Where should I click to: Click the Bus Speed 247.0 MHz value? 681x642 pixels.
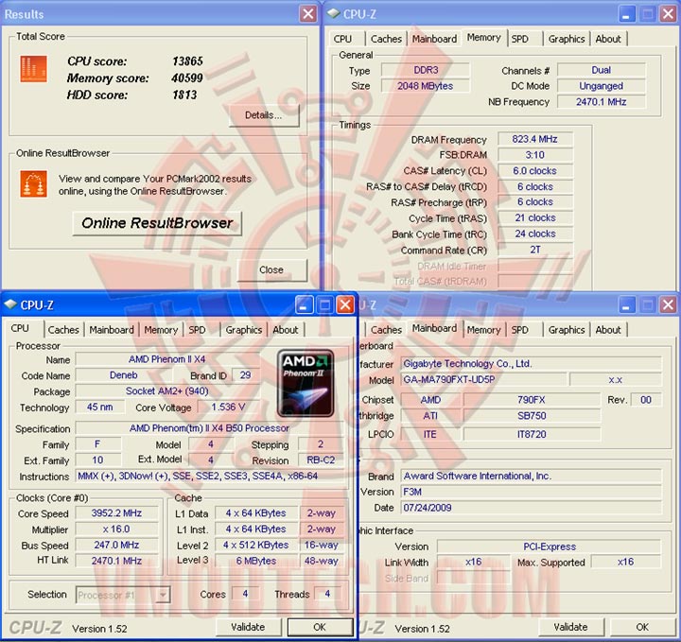pyautogui.click(x=116, y=545)
